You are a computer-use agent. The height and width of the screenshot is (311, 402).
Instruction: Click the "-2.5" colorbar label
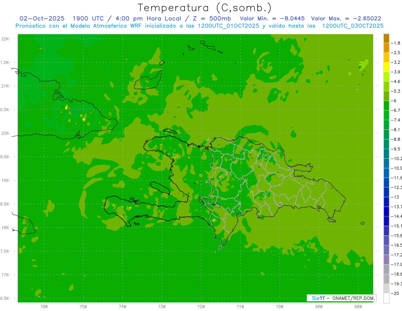pos(396,53)
